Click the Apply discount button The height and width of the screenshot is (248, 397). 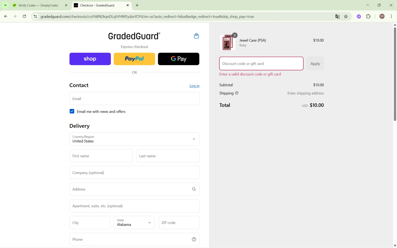(315, 63)
